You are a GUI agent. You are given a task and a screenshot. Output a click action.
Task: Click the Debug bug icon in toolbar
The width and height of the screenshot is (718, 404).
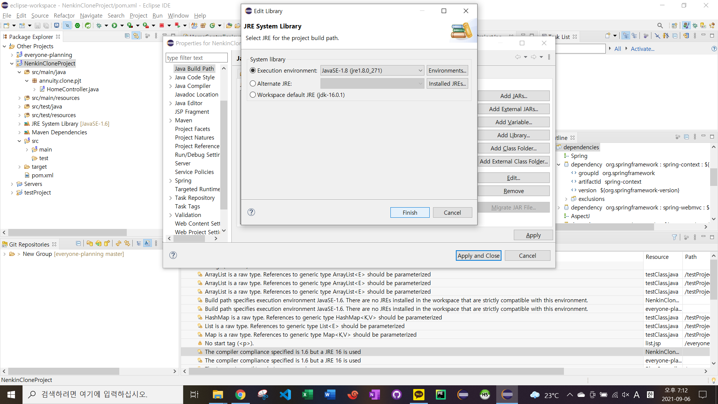(x=99, y=25)
